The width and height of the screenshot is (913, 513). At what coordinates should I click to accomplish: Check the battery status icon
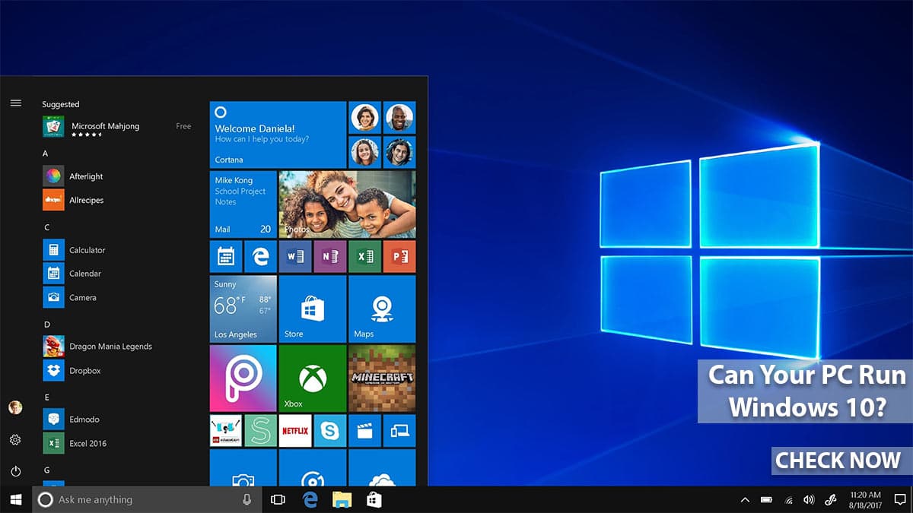pyautogui.click(x=766, y=499)
